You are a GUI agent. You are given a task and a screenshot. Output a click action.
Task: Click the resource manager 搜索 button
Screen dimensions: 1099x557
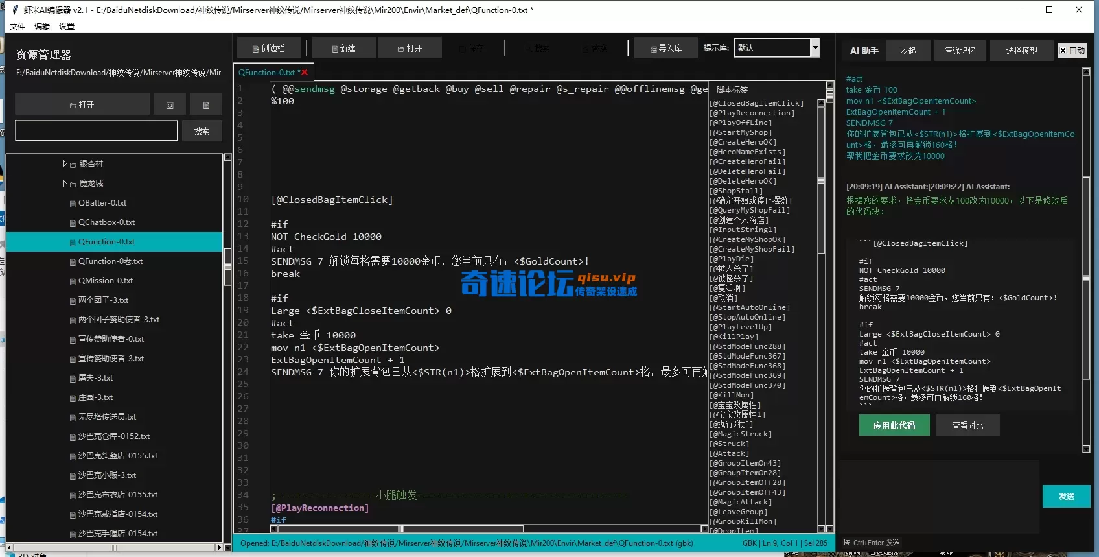[x=202, y=130]
